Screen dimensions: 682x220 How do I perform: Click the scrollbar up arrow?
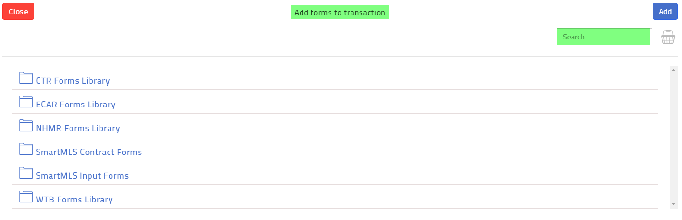pyautogui.click(x=673, y=70)
